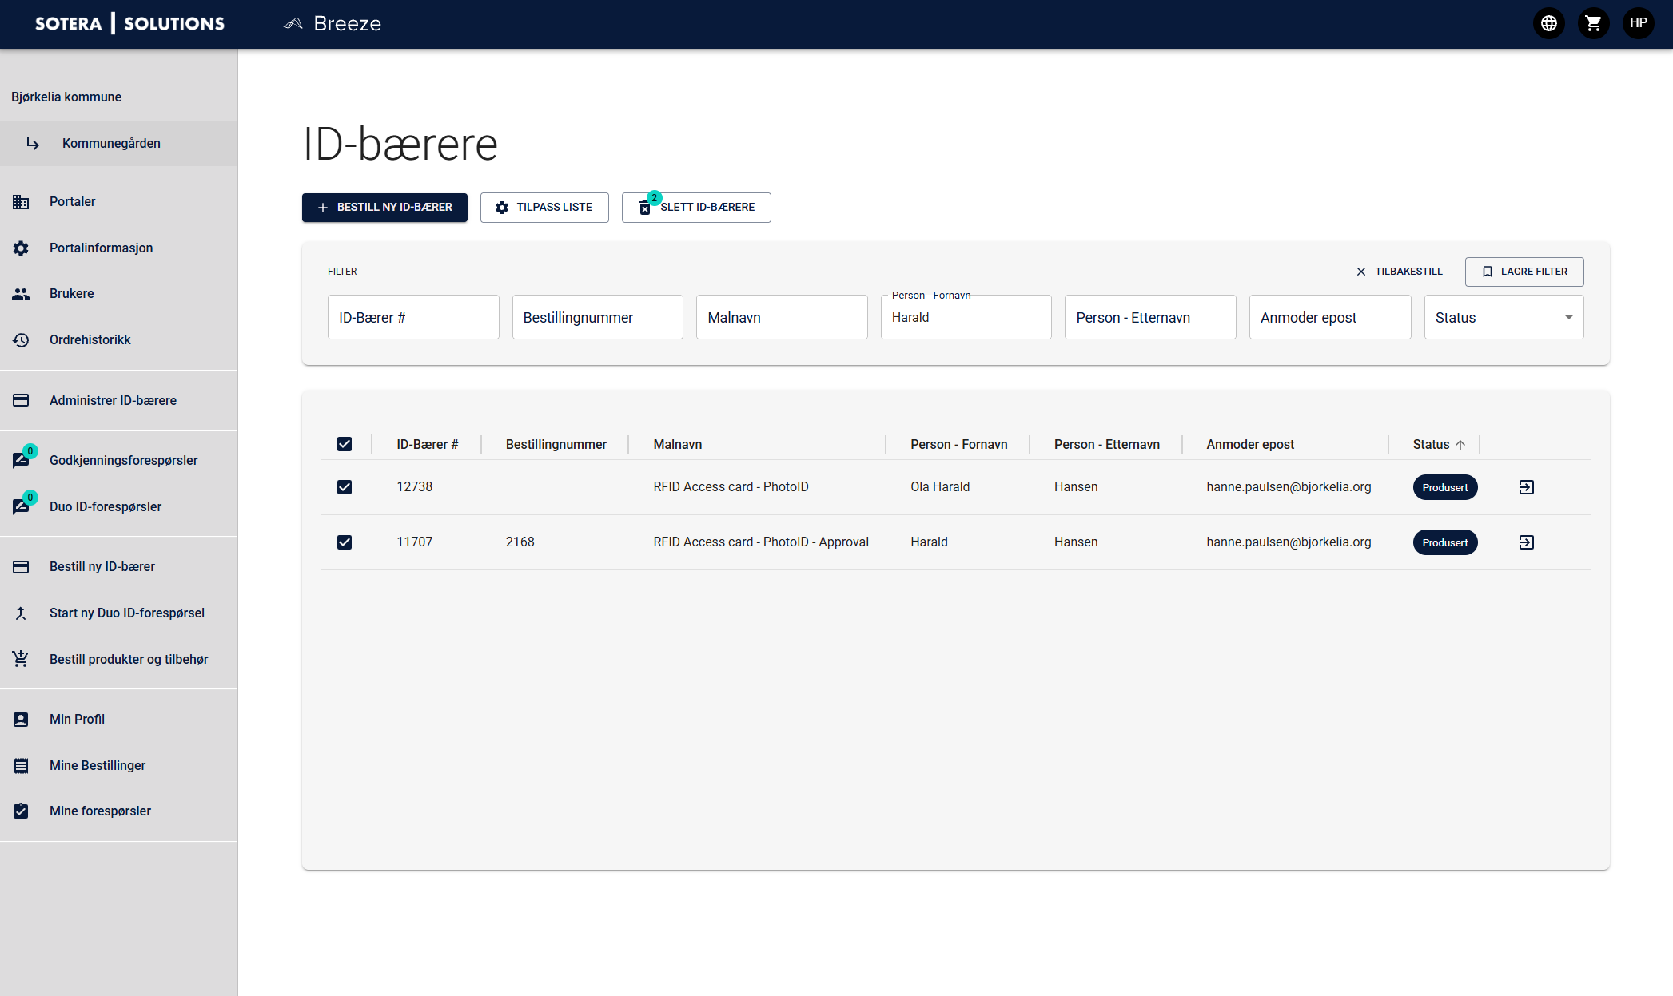Click the Duo ID-forespørsler badge icon
The height and width of the screenshot is (996, 1673).
click(21, 506)
